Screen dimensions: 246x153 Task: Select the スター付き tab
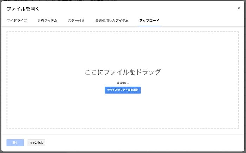click(x=76, y=21)
